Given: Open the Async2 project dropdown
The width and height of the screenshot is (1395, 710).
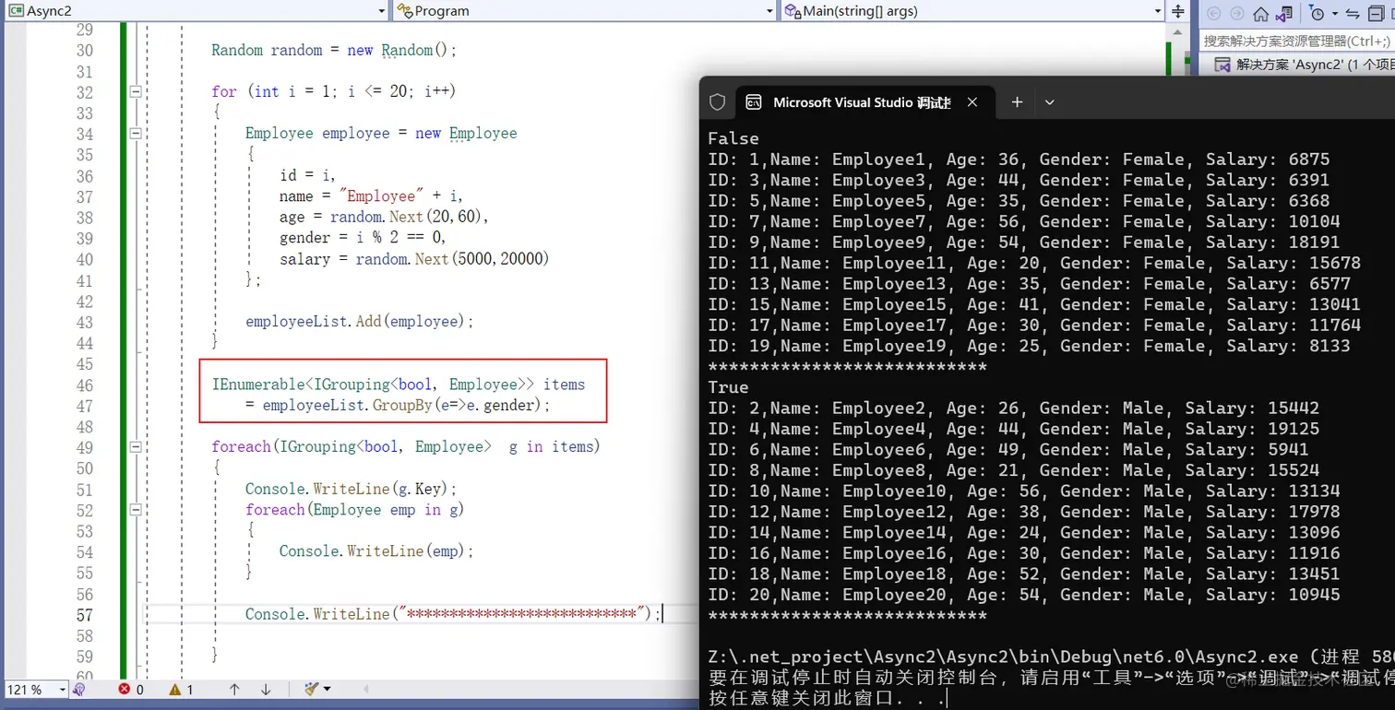Looking at the screenshot, I should [x=195, y=11].
